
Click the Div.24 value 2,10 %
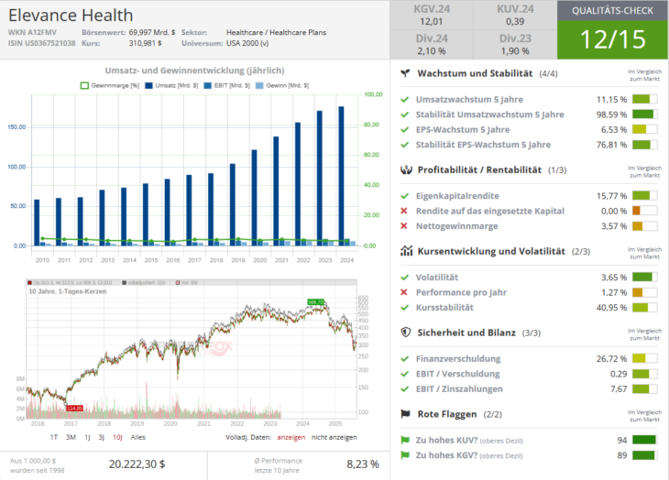432,51
